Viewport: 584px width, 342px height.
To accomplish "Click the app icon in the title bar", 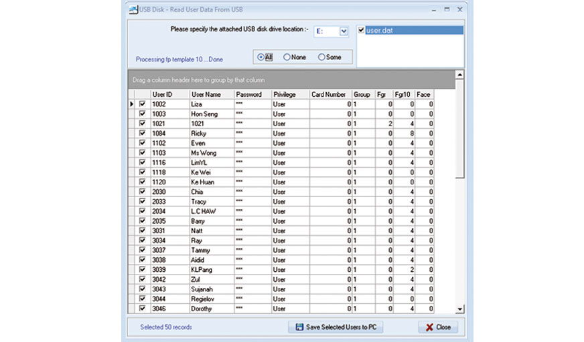I will coord(133,9).
